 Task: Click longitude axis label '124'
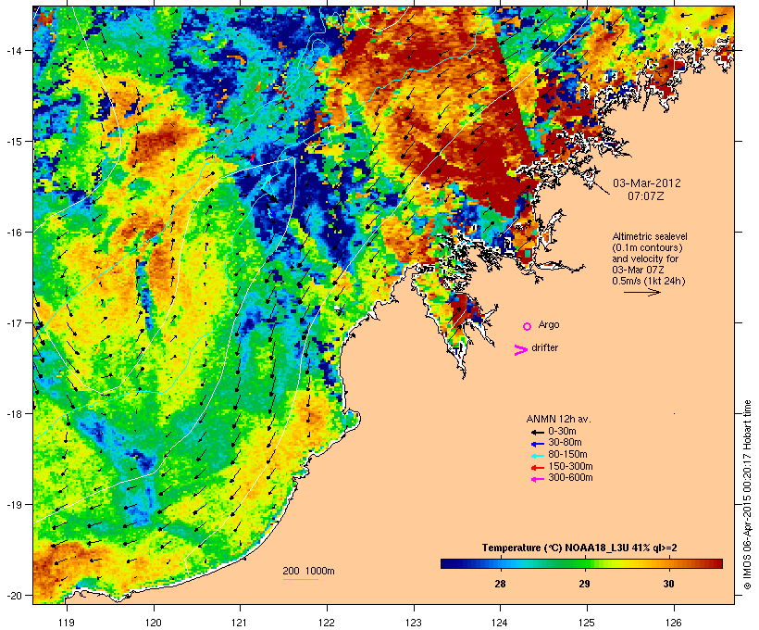coord(500,623)
